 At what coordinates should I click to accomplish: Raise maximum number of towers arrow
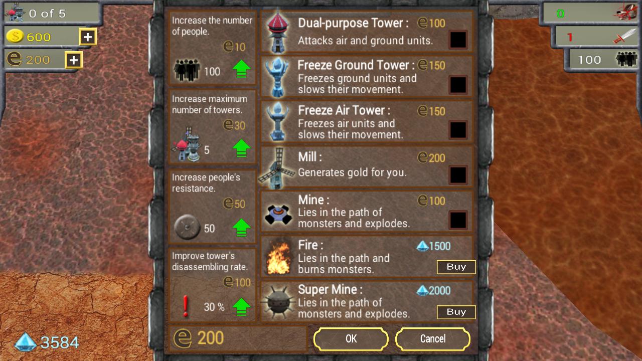click(242, 148)
